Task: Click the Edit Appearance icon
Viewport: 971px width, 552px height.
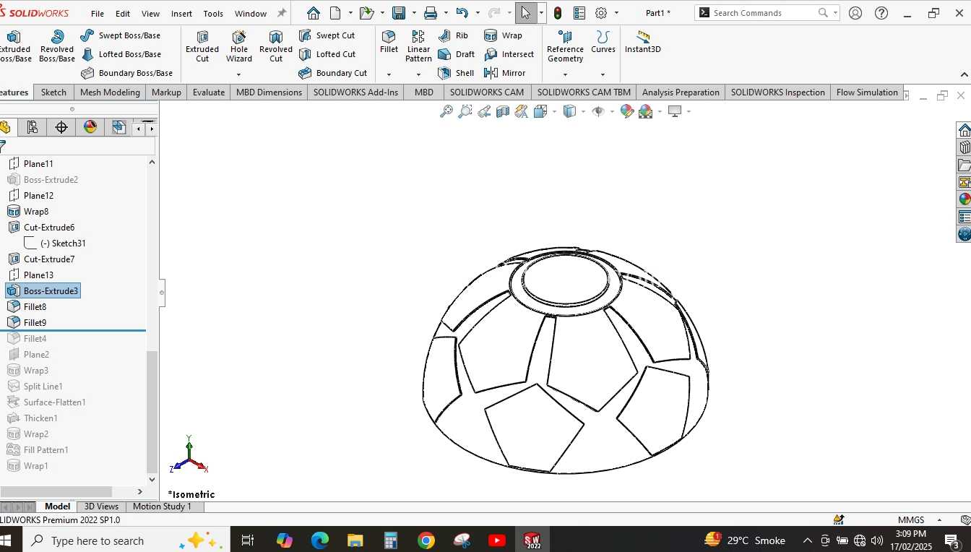Action: click(627, 111)
